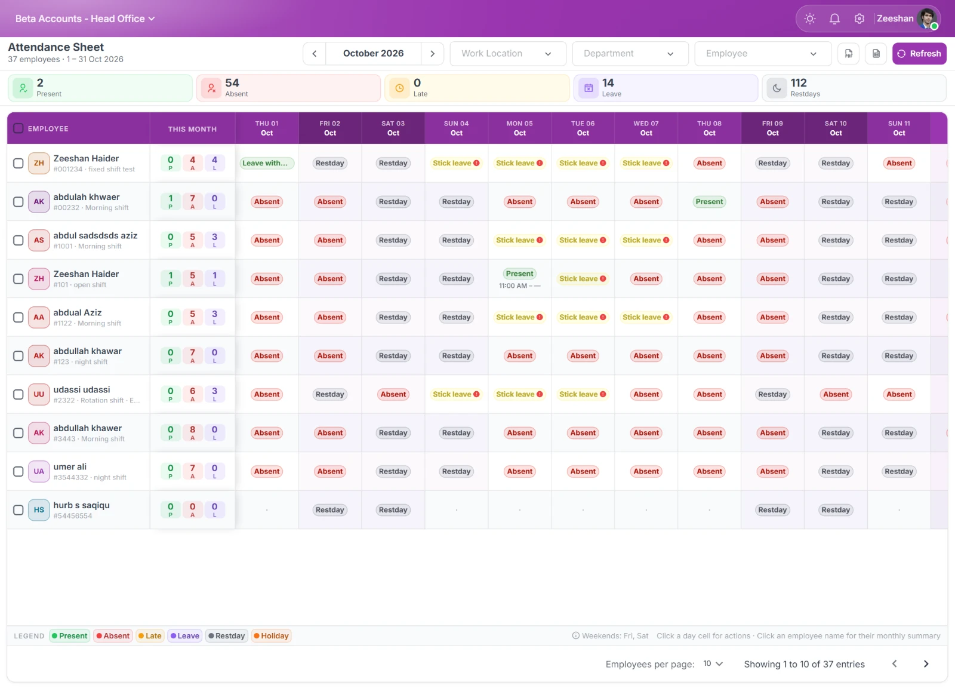Open the Work Location dropdown
The image size is (955, 688).
coord(508,54)
